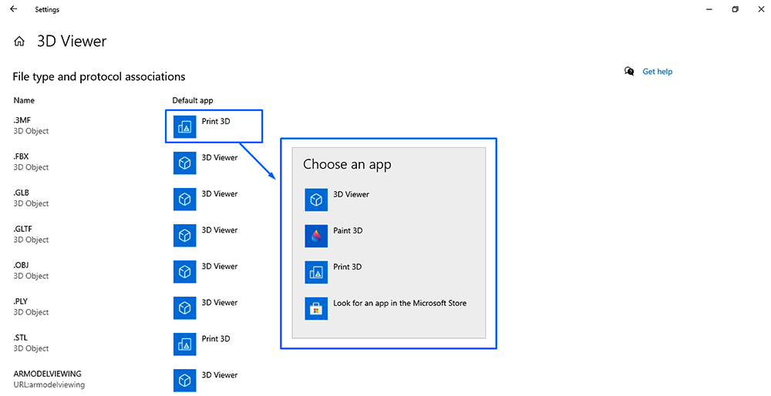Viewport: 771px width, 396px height.
Task: Choose Print 3D in the app list
Action: point(348,267)
